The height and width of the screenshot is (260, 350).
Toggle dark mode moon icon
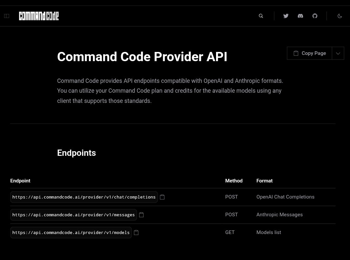coord(340,16)
